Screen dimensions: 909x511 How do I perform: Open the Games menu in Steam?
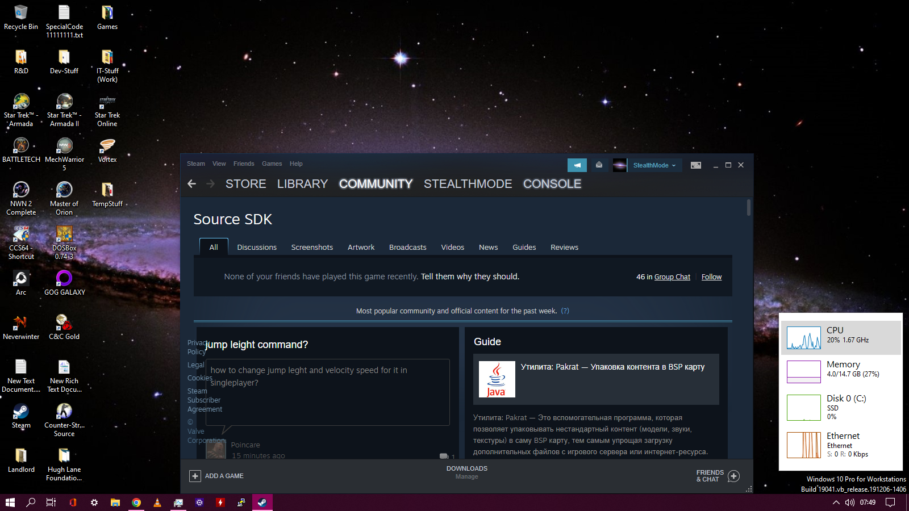click(272, 164)
